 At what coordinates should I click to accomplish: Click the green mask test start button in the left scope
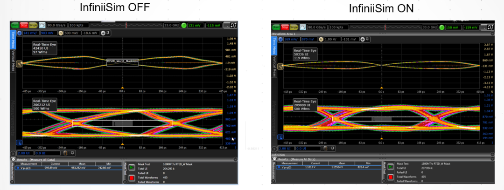coord(132,167)
